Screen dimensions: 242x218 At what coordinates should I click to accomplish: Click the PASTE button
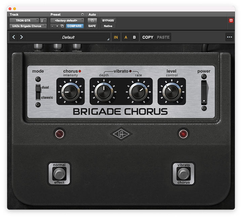163,37
